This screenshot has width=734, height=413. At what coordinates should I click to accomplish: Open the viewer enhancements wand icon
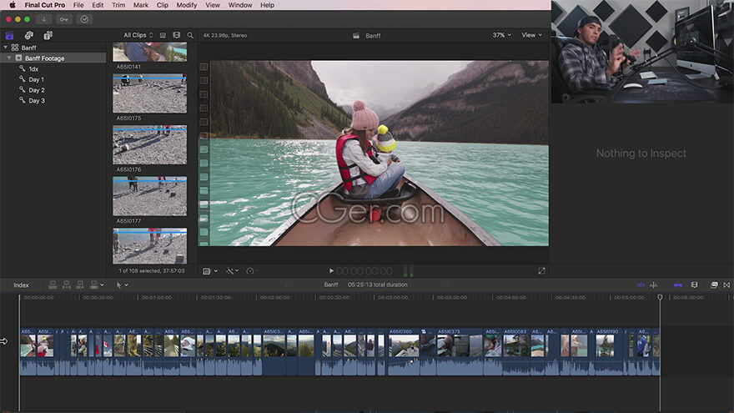(230, 271)
